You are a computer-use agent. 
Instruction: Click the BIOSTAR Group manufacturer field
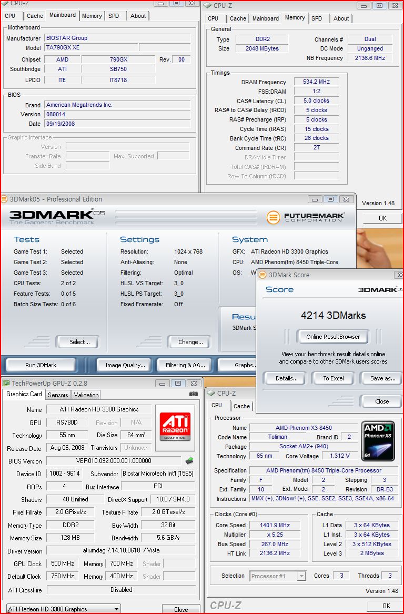click(117, 38)
